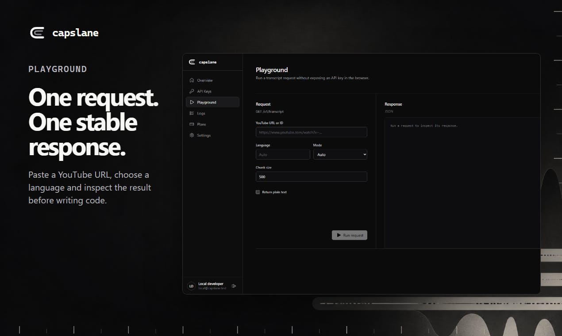Click the JSON label under Response
The image size is (562, 336).
pos(389,111)
